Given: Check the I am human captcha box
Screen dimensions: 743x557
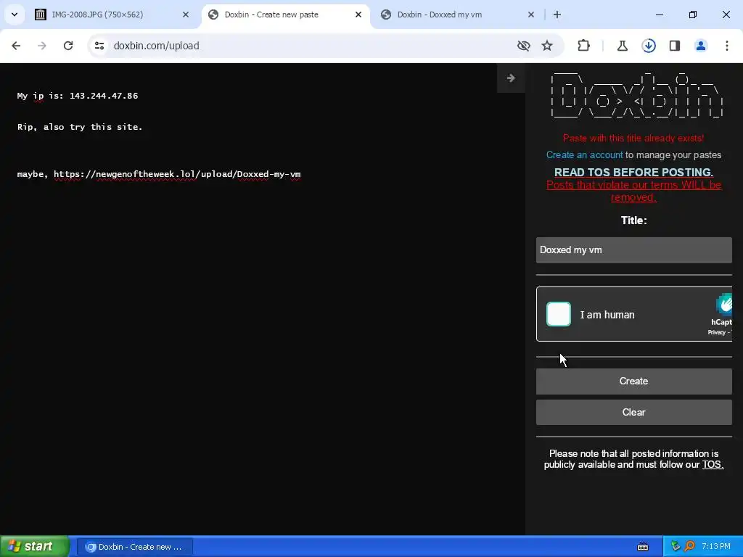Looking at the screenshot, I should tap(559, 314).
